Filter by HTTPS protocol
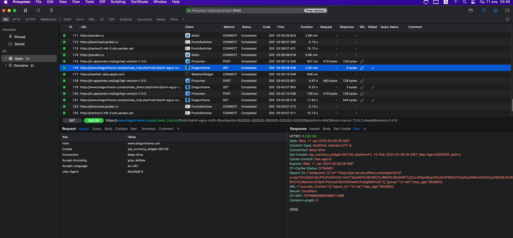Viewport: 513px width, 238px height. (x=30, y=19)
